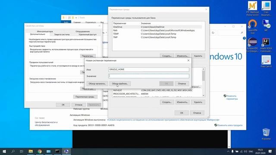
Task: Select PATHEXT system variable row
Action: click(x=157, y=90)
